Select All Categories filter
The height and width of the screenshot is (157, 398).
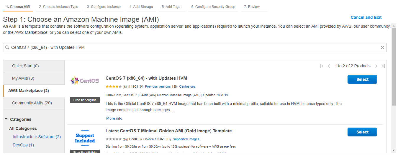[x=23, y=128]
